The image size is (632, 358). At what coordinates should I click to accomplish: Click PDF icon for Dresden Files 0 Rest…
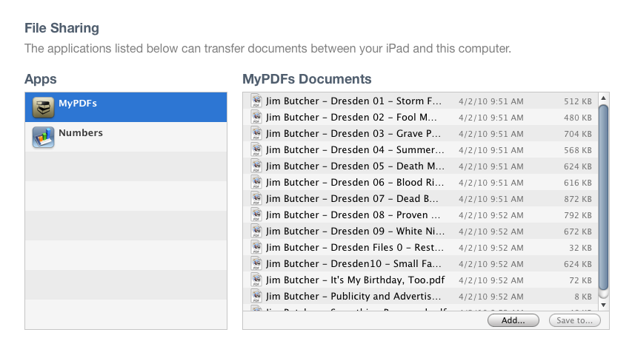[256, 247]
